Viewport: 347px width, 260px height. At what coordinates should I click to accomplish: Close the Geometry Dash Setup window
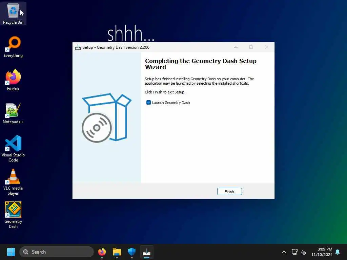coord(267,47)
